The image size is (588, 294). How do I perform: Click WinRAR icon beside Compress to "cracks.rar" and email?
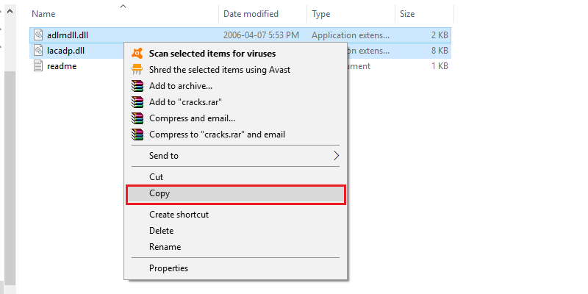[137, 135]
